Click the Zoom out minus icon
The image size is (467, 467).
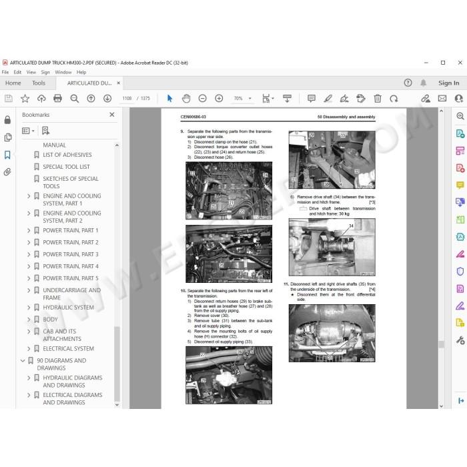203,98
